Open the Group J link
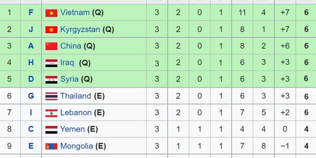The width and height of the screenshot is (316, 158). pyautogui.click(x=31, y=29)
